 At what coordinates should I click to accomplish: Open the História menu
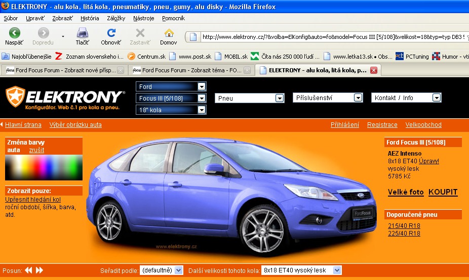(90, 18)
